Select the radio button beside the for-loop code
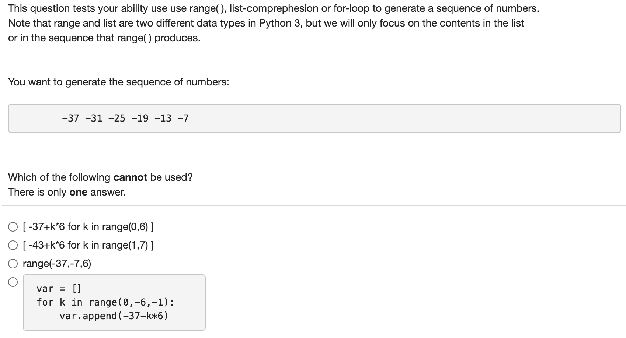 point(13,282)
